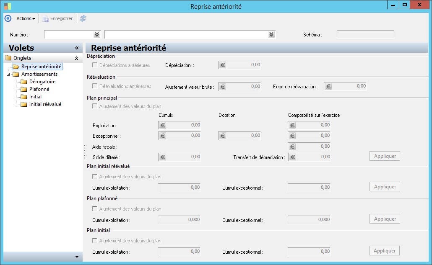Image resolution: width=432 pixels, height=265 pixels.
Task: Open the Numéro dropdown list
Action: coord(97,34)
